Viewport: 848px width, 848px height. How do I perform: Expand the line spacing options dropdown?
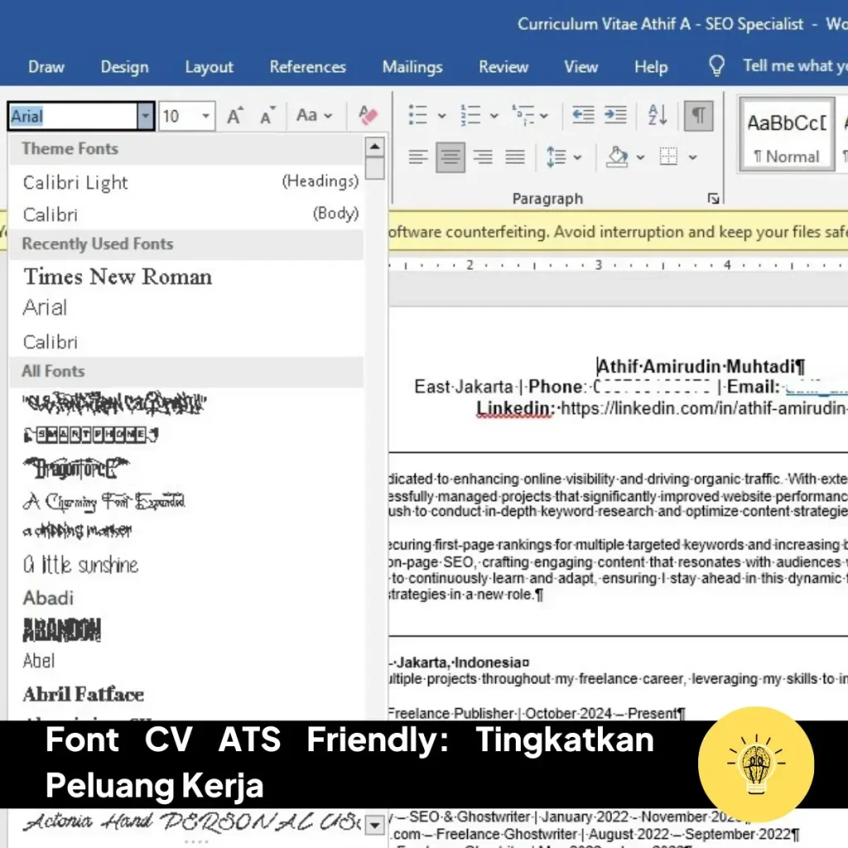click(x=577, y=157)
